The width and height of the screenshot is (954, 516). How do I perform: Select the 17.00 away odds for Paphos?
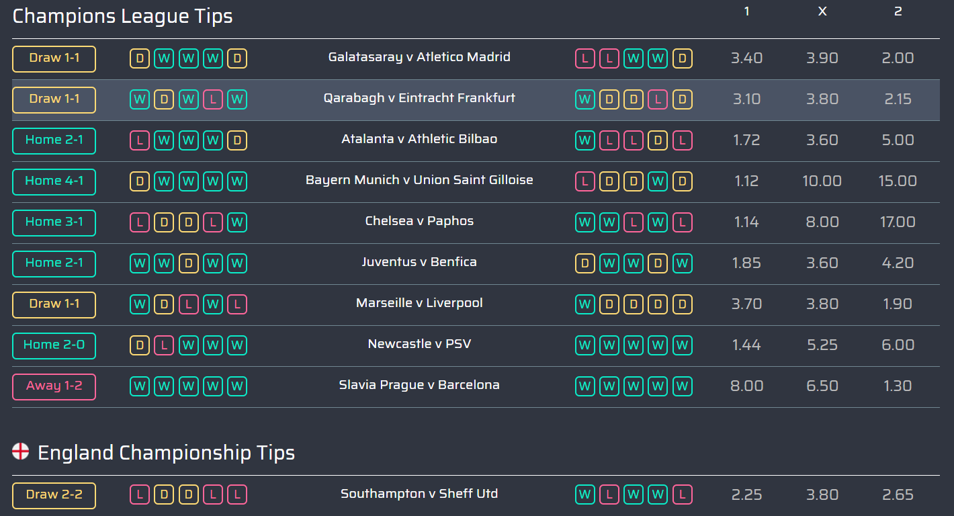tap(898, 222)
